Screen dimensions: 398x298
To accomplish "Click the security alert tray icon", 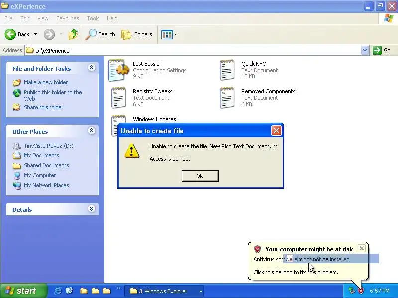I will (361, 291).
